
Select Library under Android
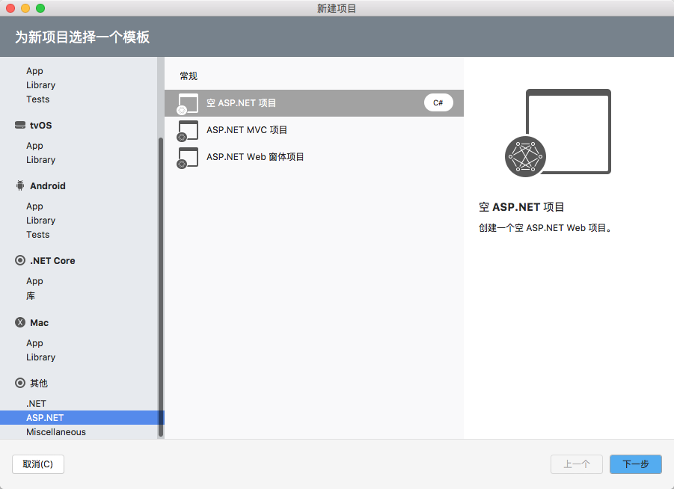[x=41, y=221]
